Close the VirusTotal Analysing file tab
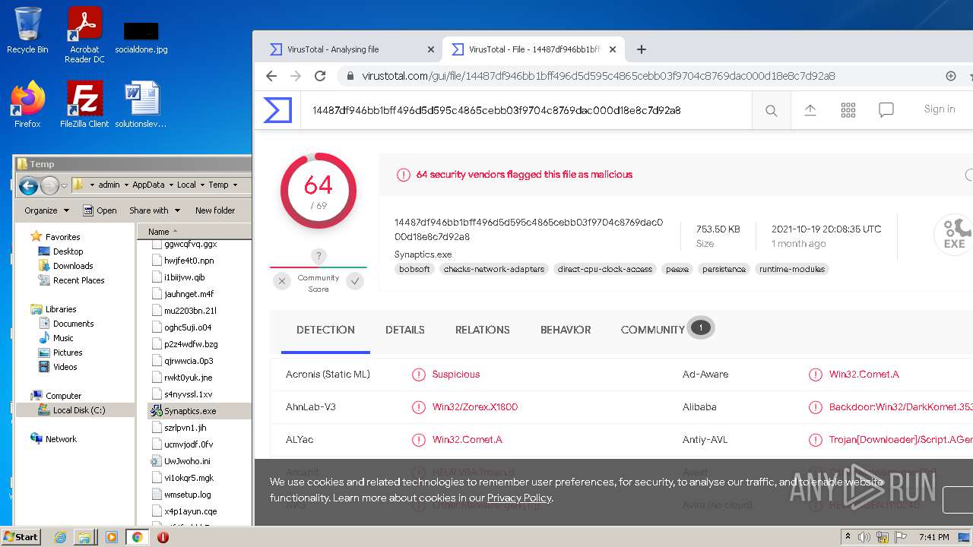Viewport: 973px width, 547px height. [431, 49]
